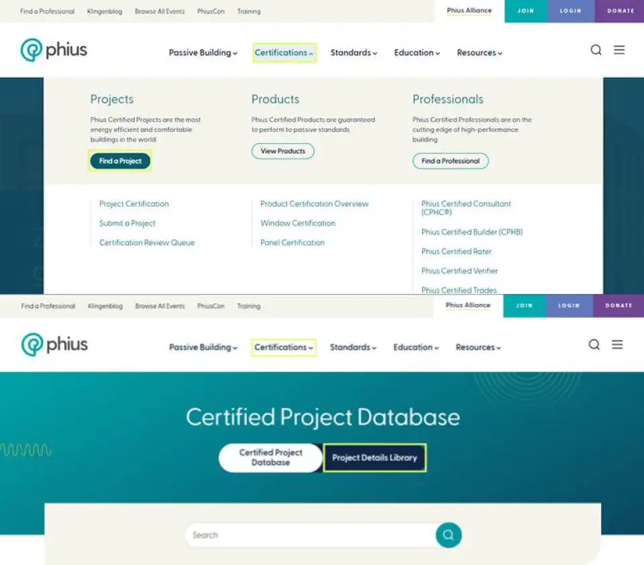Switch to the Project Details Library tab
This screenshot has height=565, width=644.
(374, 458)
